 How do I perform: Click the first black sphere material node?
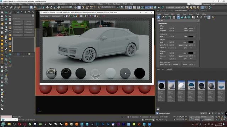pyautogui.click(x=161, y=86)
